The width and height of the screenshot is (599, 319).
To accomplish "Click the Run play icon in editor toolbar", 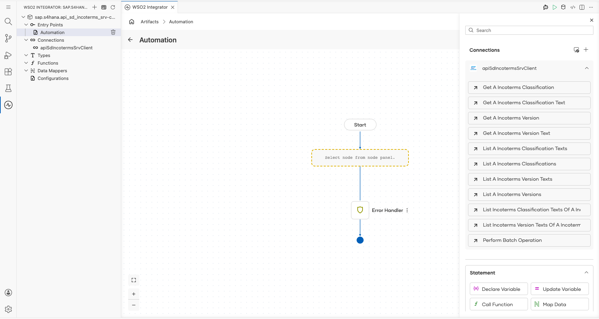I will [555, 7].
